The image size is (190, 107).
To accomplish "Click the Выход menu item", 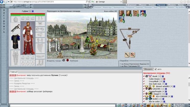I will [181, 5].
